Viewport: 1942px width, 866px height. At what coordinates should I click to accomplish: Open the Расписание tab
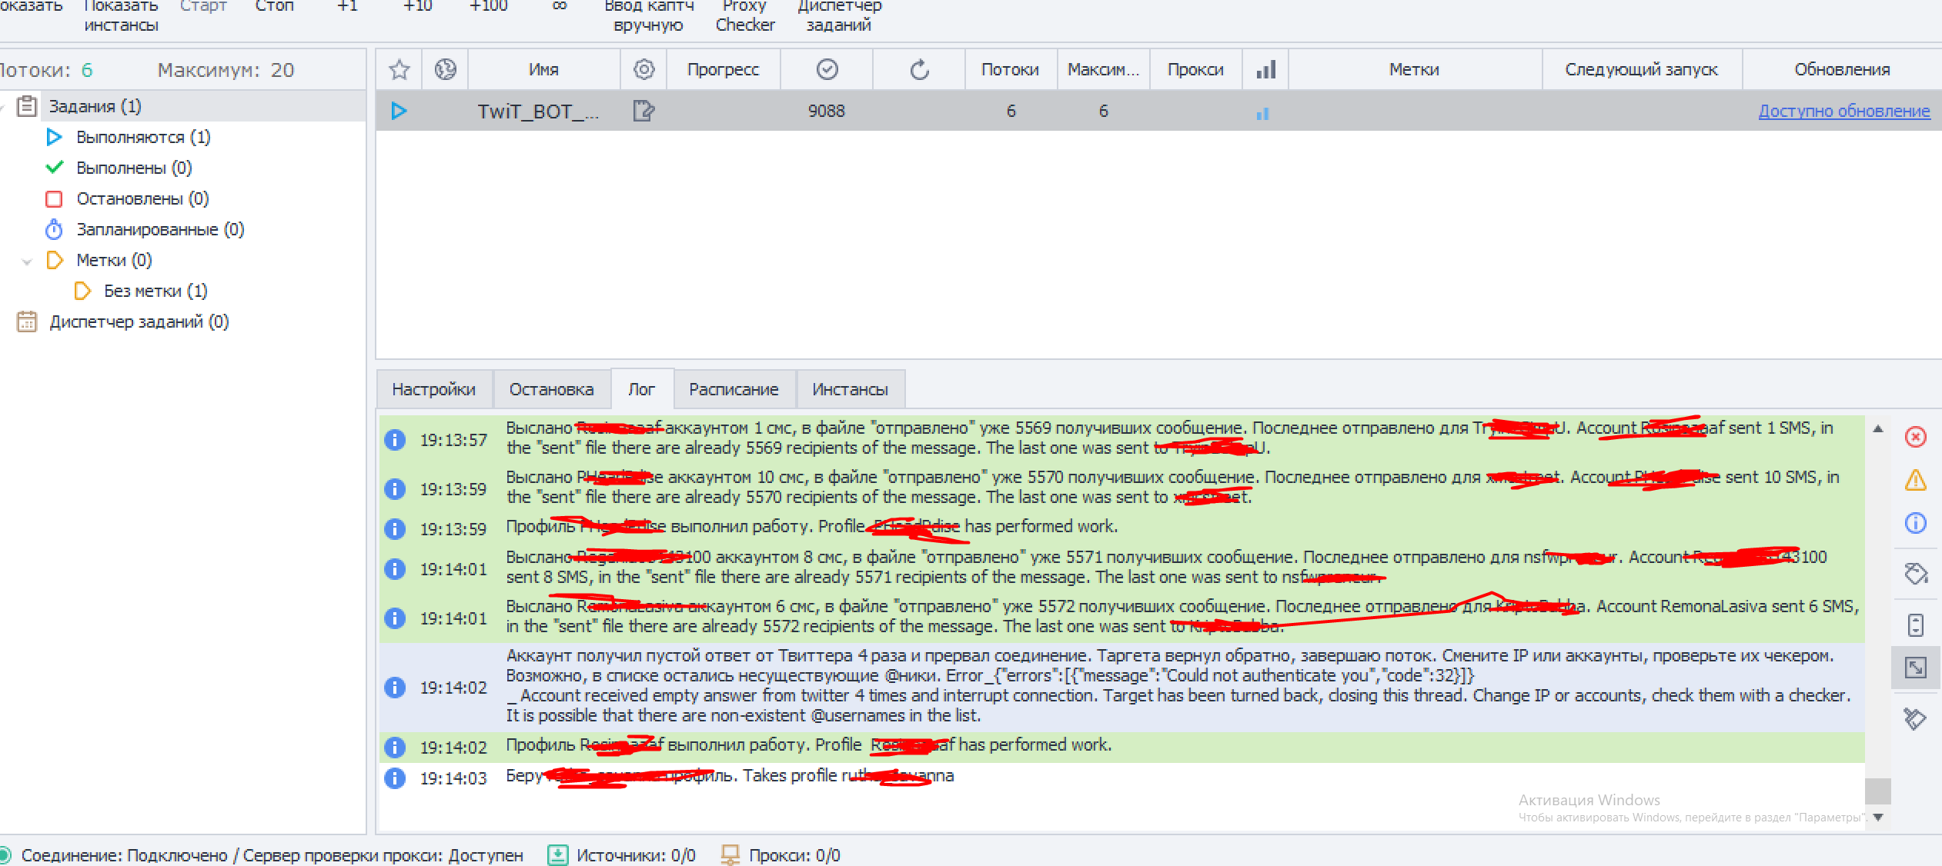click(x=734, y=390)
